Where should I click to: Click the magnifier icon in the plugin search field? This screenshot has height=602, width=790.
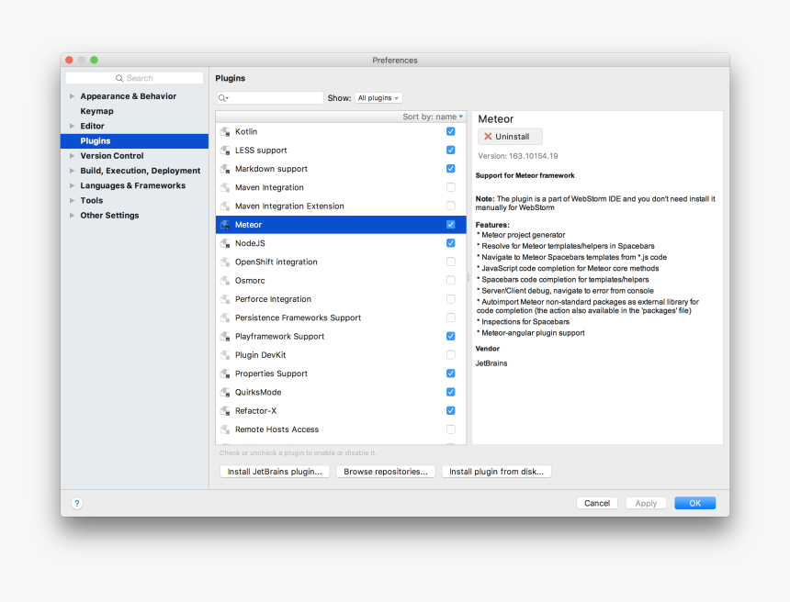[222, 98]
